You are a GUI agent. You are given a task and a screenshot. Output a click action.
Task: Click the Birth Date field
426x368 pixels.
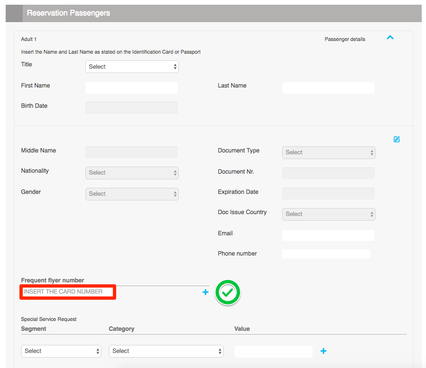click(x=132, y=108)
